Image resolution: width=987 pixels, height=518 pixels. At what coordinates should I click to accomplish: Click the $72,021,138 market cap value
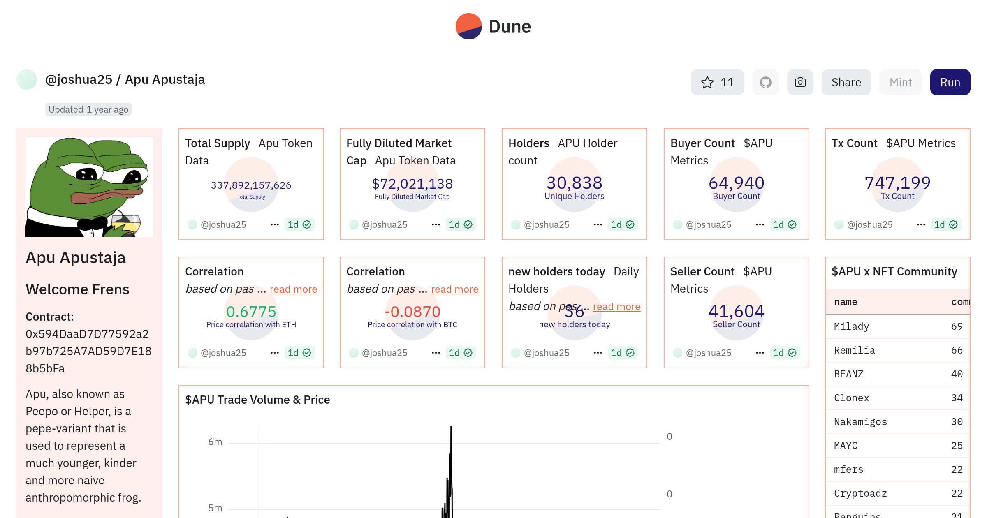[x=412, y=184]
